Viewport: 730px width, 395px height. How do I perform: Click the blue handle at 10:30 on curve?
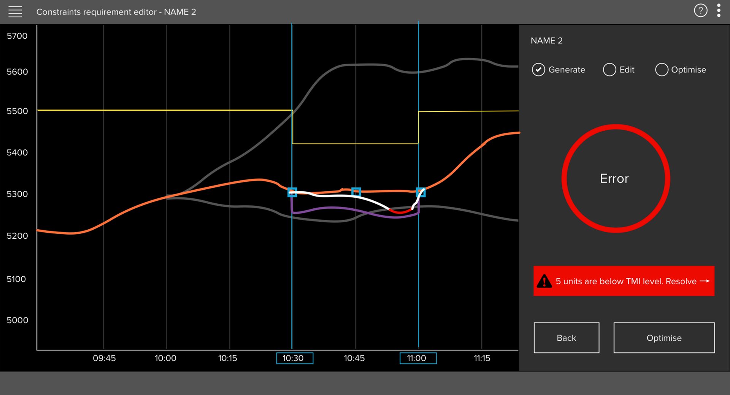click(292, 192)
